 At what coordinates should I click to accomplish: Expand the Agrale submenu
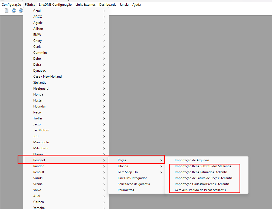(x=66, y=23)
